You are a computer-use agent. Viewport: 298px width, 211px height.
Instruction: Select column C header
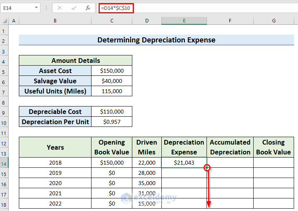tap(112, 20)
